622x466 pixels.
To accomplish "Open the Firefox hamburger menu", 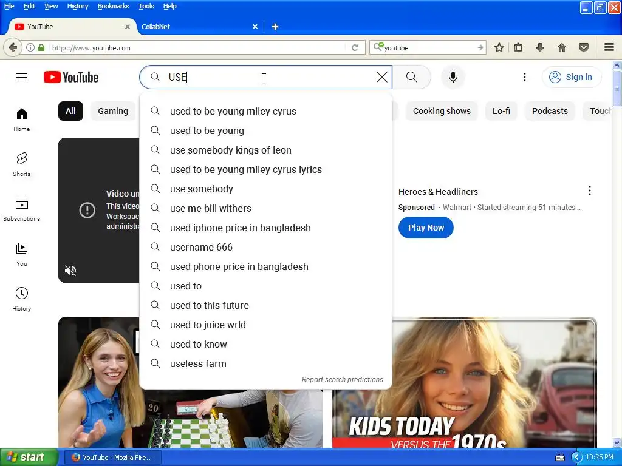I will [x=609, y=47].
